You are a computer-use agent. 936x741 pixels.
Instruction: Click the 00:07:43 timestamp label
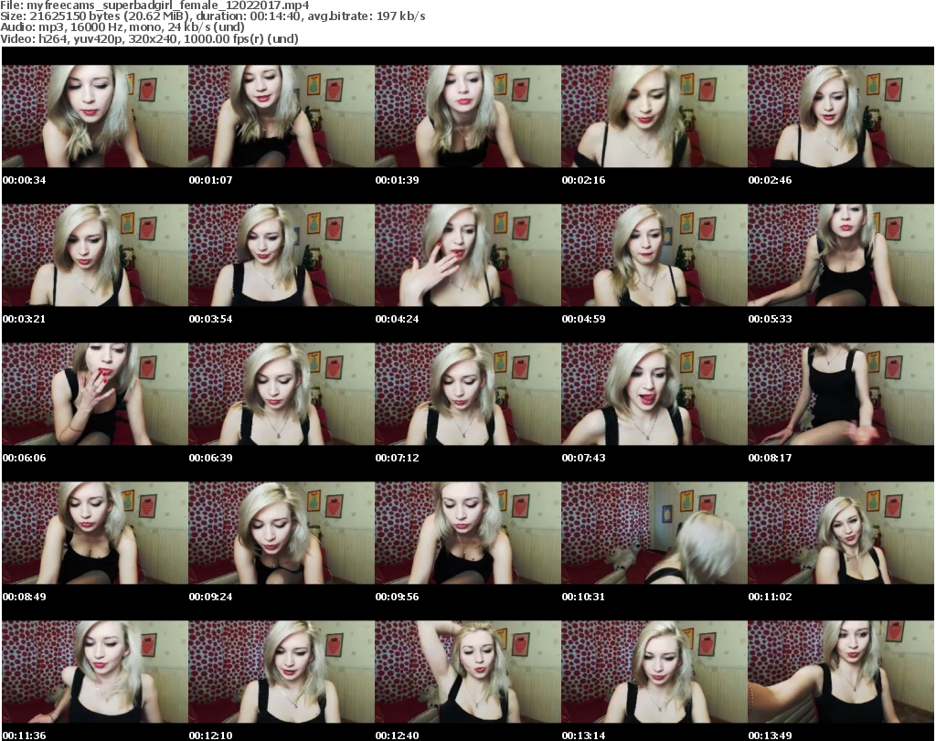pyautogui.click(x=583, y=458)
